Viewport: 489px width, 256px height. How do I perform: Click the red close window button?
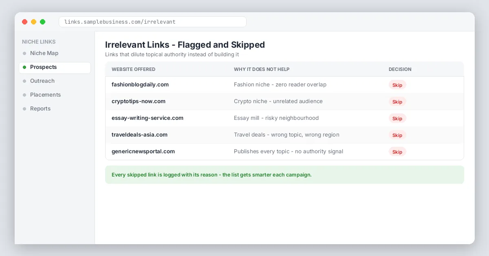click(x=24, y=22)
